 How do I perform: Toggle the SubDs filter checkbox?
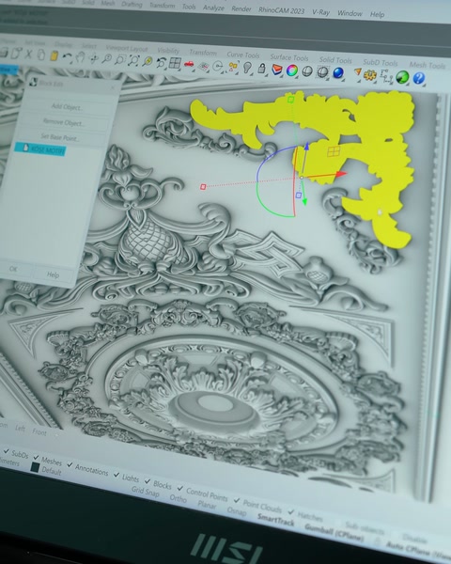(7, 450)
